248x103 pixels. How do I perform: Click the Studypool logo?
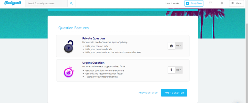[13, 3]
